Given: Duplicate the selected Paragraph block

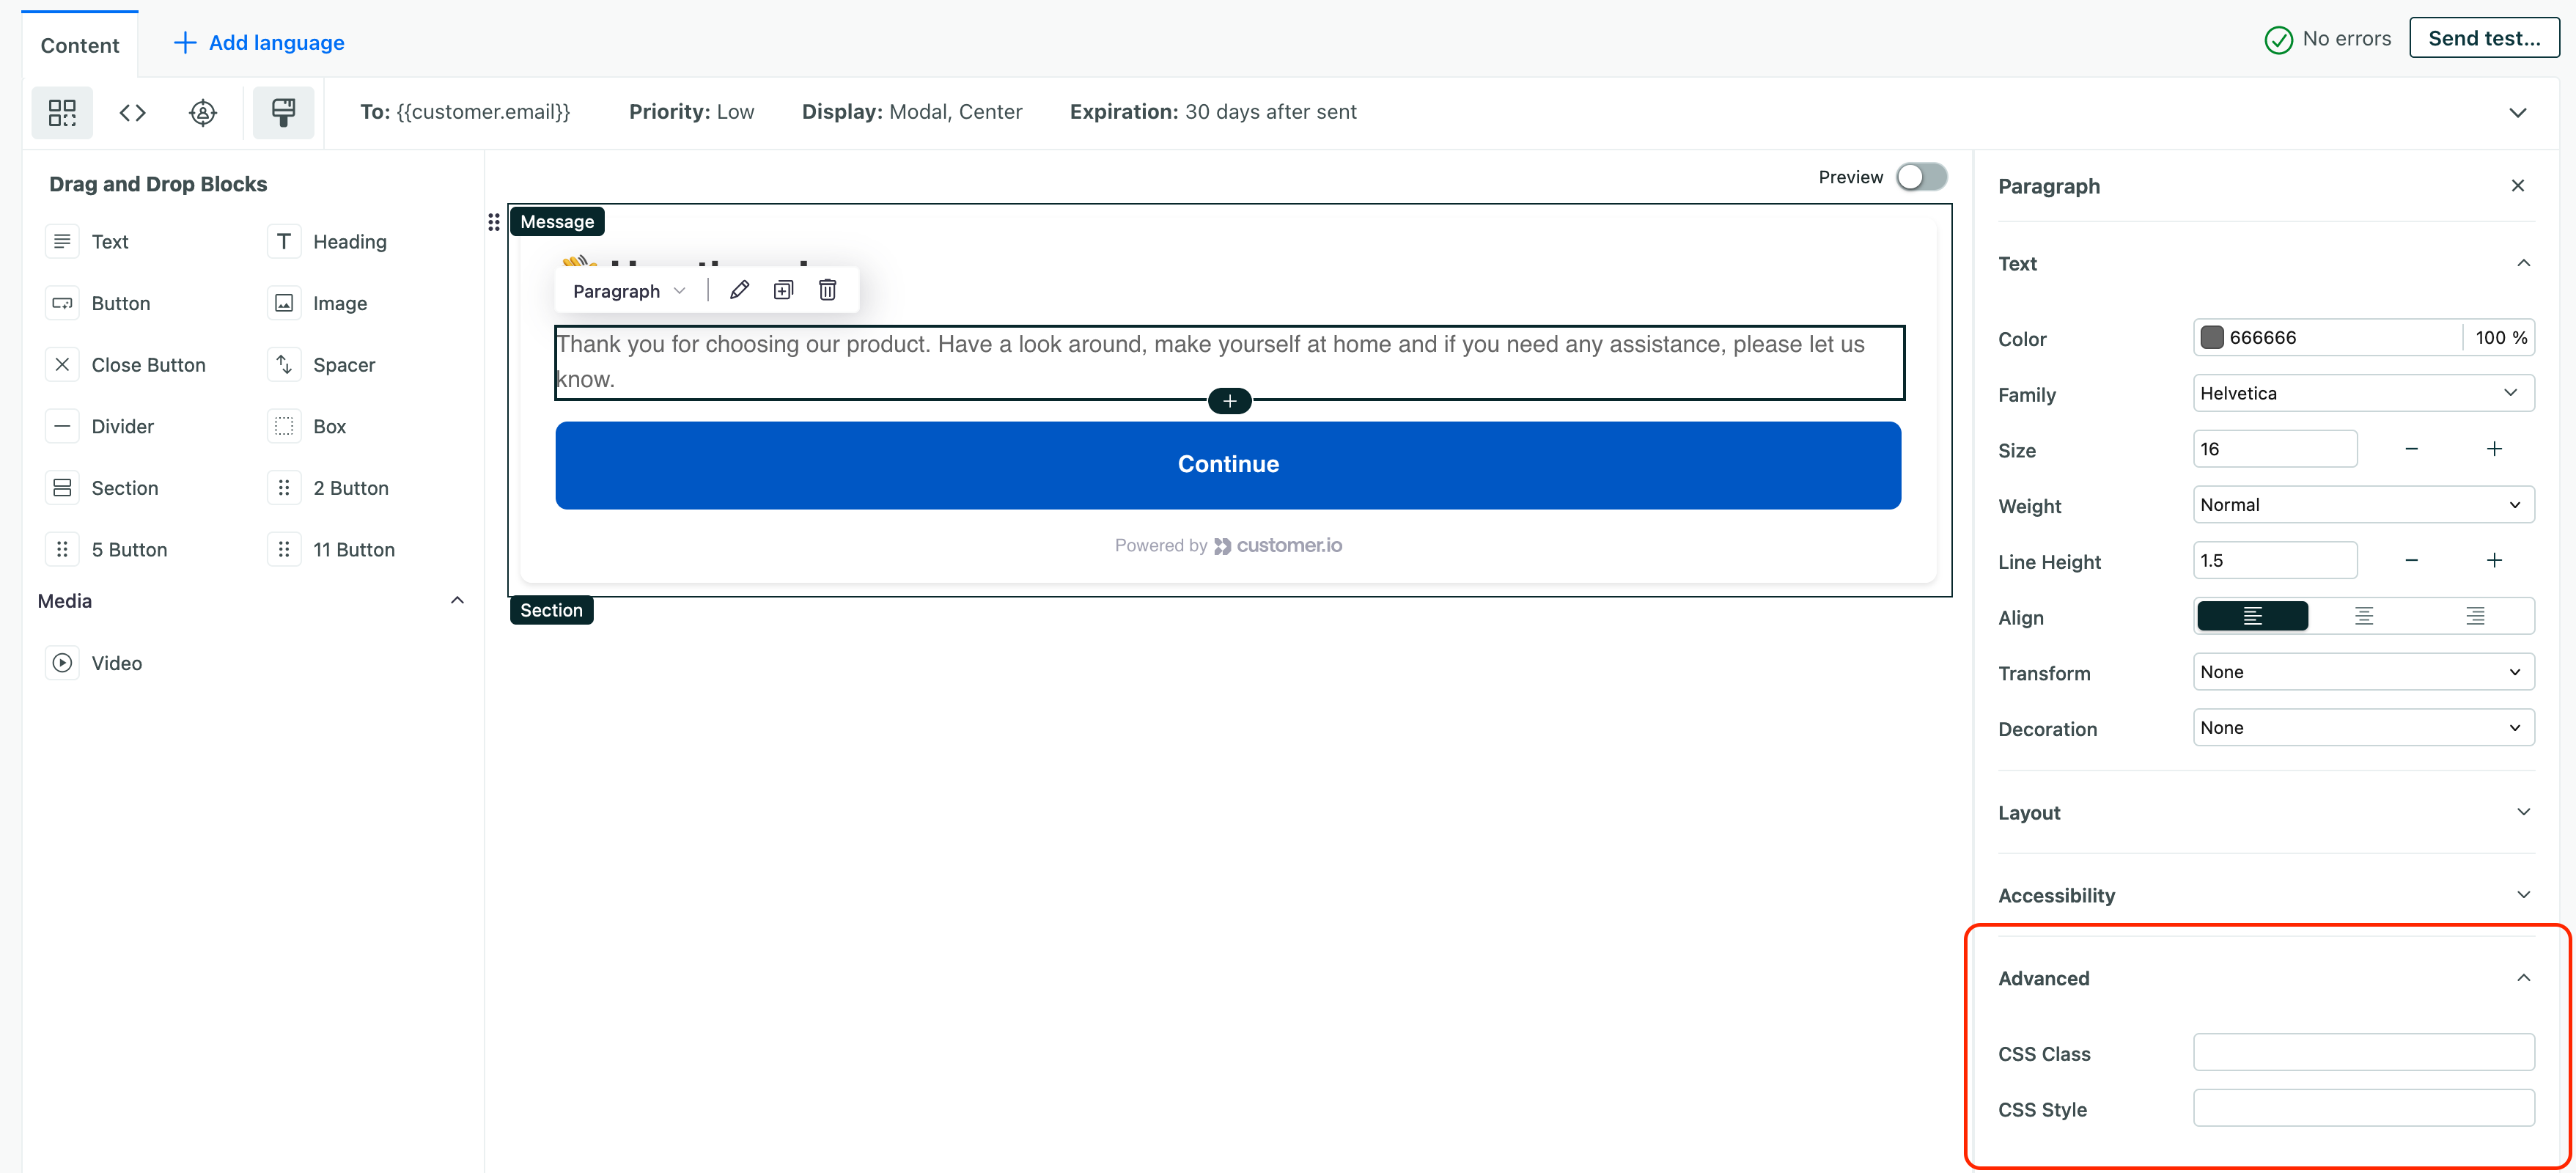Looking at the screenshot, I should [783, 290].
